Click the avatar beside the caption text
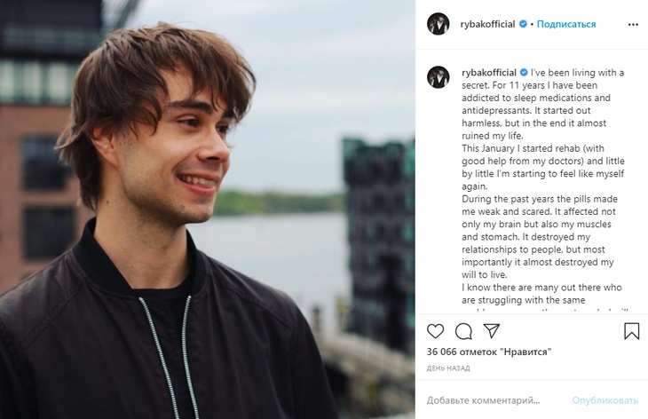This screenshot has height=419, width=648. [x=438, y=76]
